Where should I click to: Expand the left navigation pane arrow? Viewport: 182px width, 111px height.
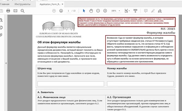point(6,63)
